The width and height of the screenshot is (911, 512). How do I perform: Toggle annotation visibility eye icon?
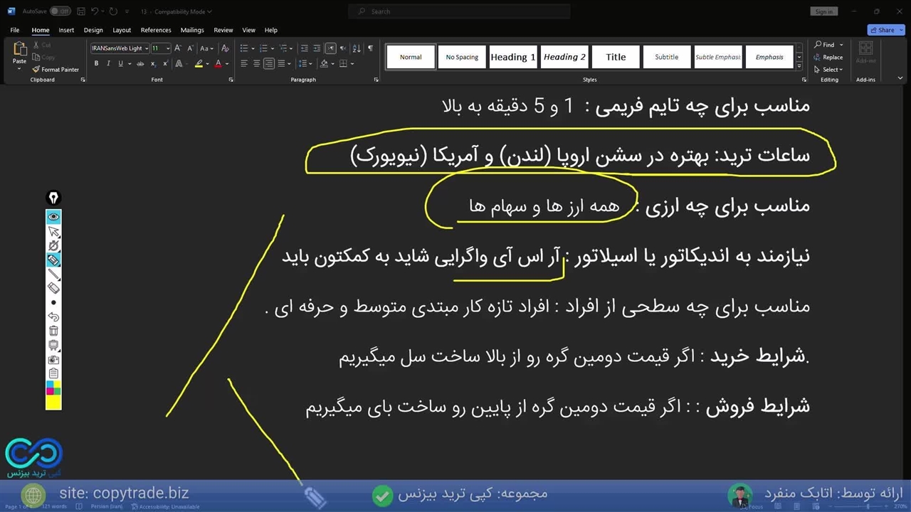point(53,216)
